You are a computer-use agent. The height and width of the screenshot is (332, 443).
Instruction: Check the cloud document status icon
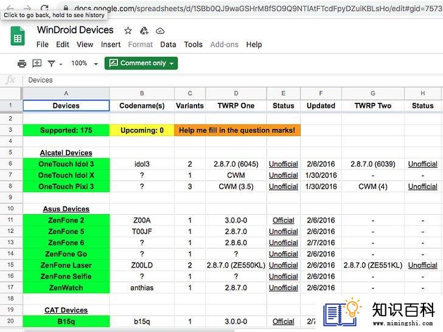click(x=160, y=31)
